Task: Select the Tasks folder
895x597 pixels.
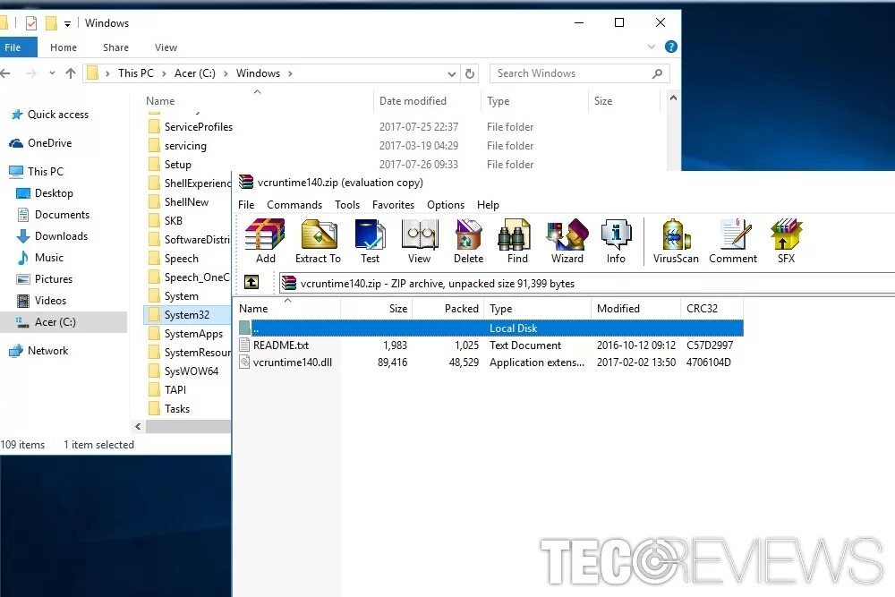Action: (177, 409)
